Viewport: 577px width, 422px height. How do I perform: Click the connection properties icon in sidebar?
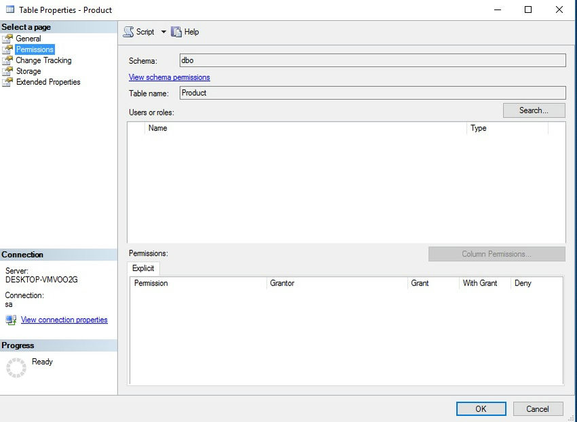pyautogui.click(x=10, y=320)
